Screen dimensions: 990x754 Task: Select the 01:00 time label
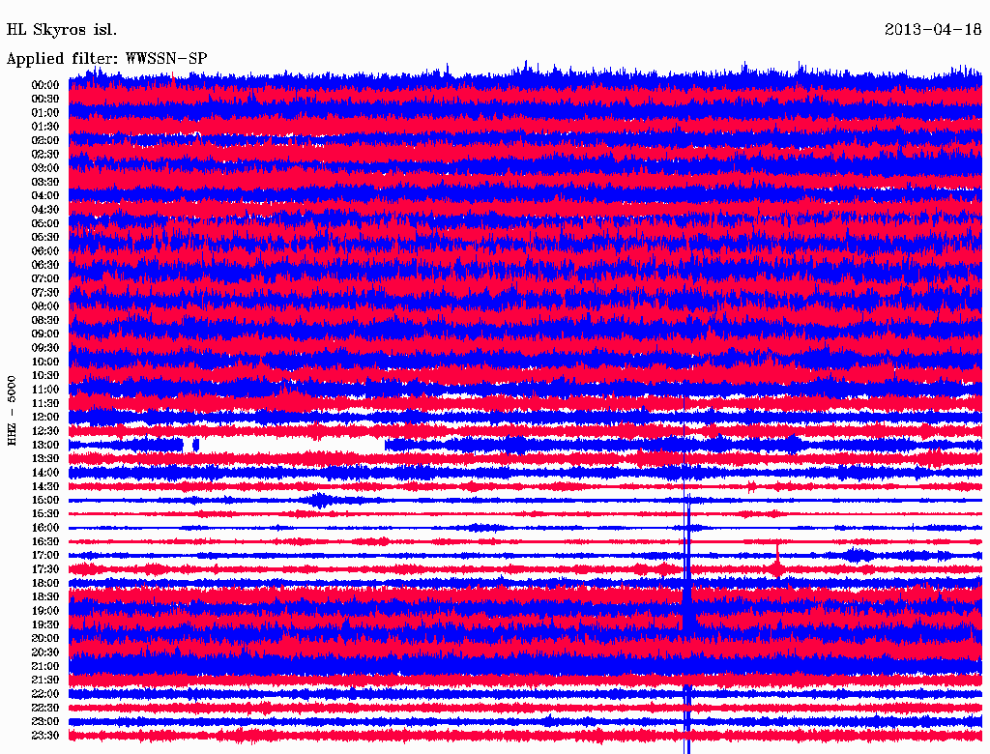click(45, 112)
